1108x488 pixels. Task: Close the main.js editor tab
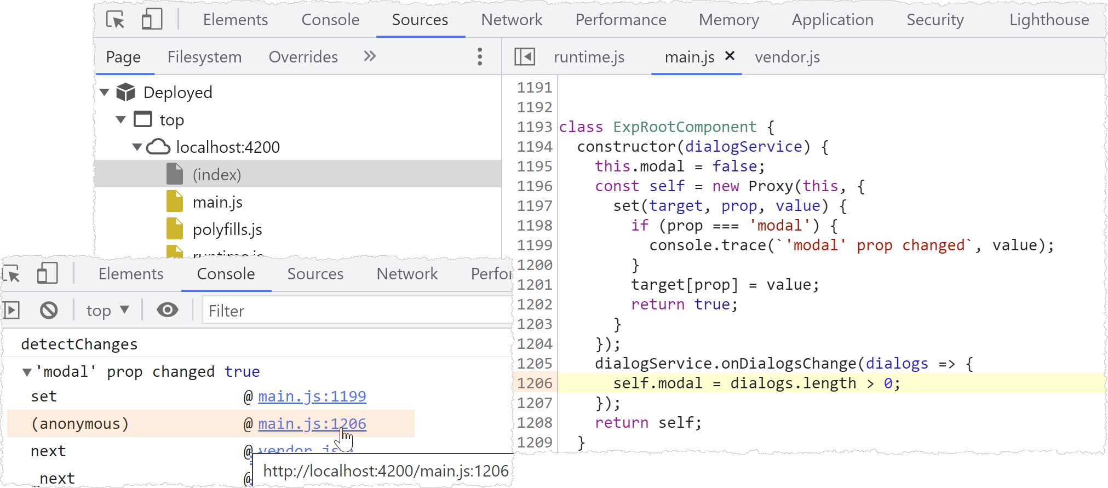point(730,56)
